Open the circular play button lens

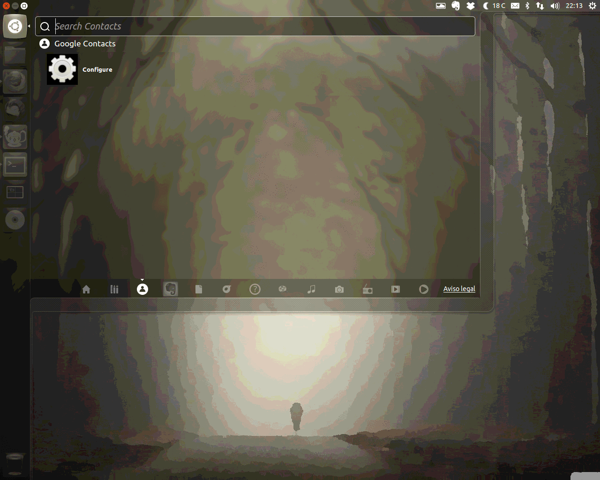(424, 289)
